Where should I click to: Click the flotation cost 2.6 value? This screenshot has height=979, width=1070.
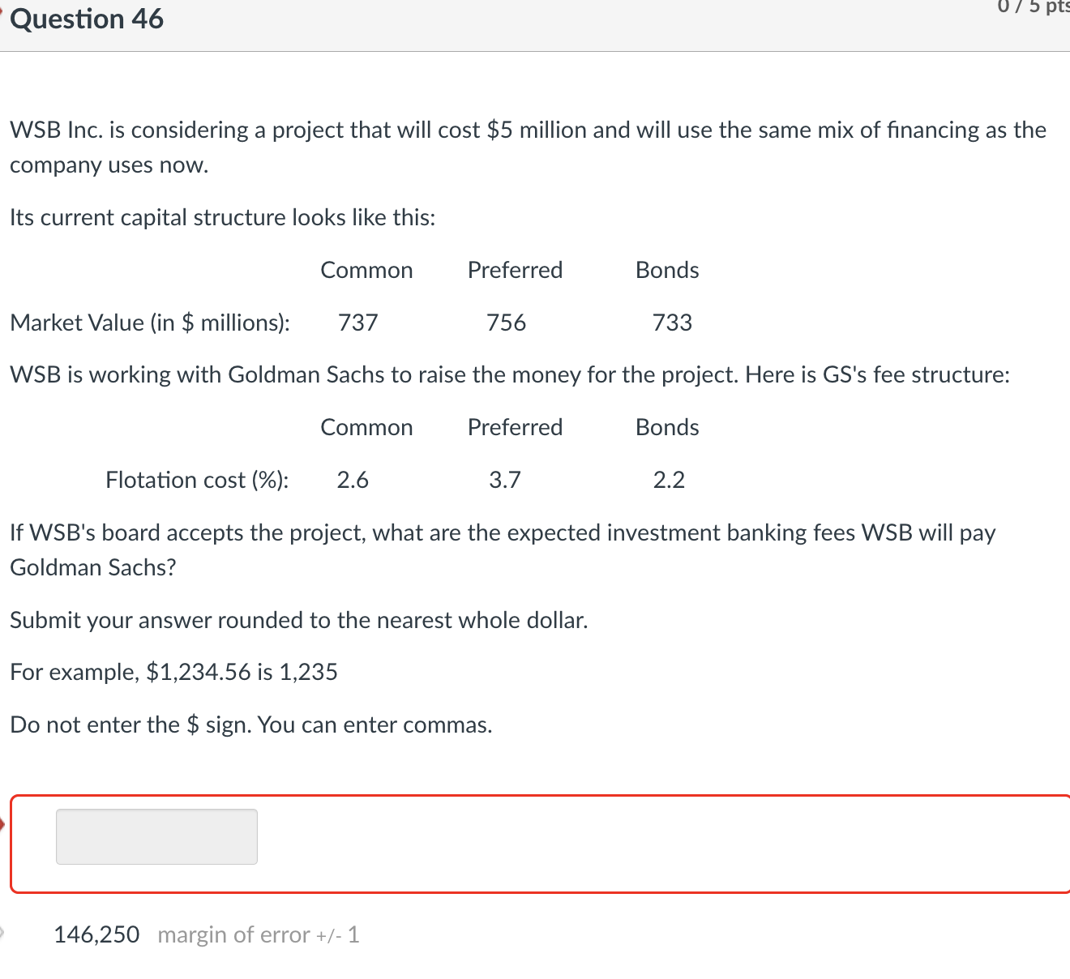(x=353, y=480)
